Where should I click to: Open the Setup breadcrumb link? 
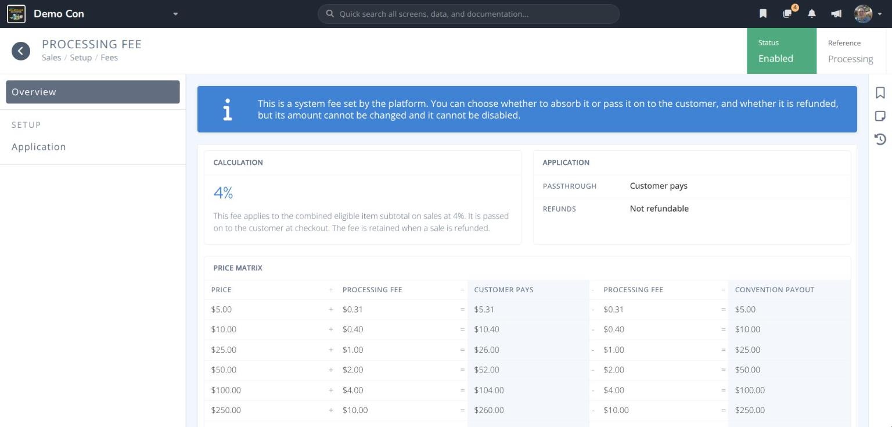point(81,58)
